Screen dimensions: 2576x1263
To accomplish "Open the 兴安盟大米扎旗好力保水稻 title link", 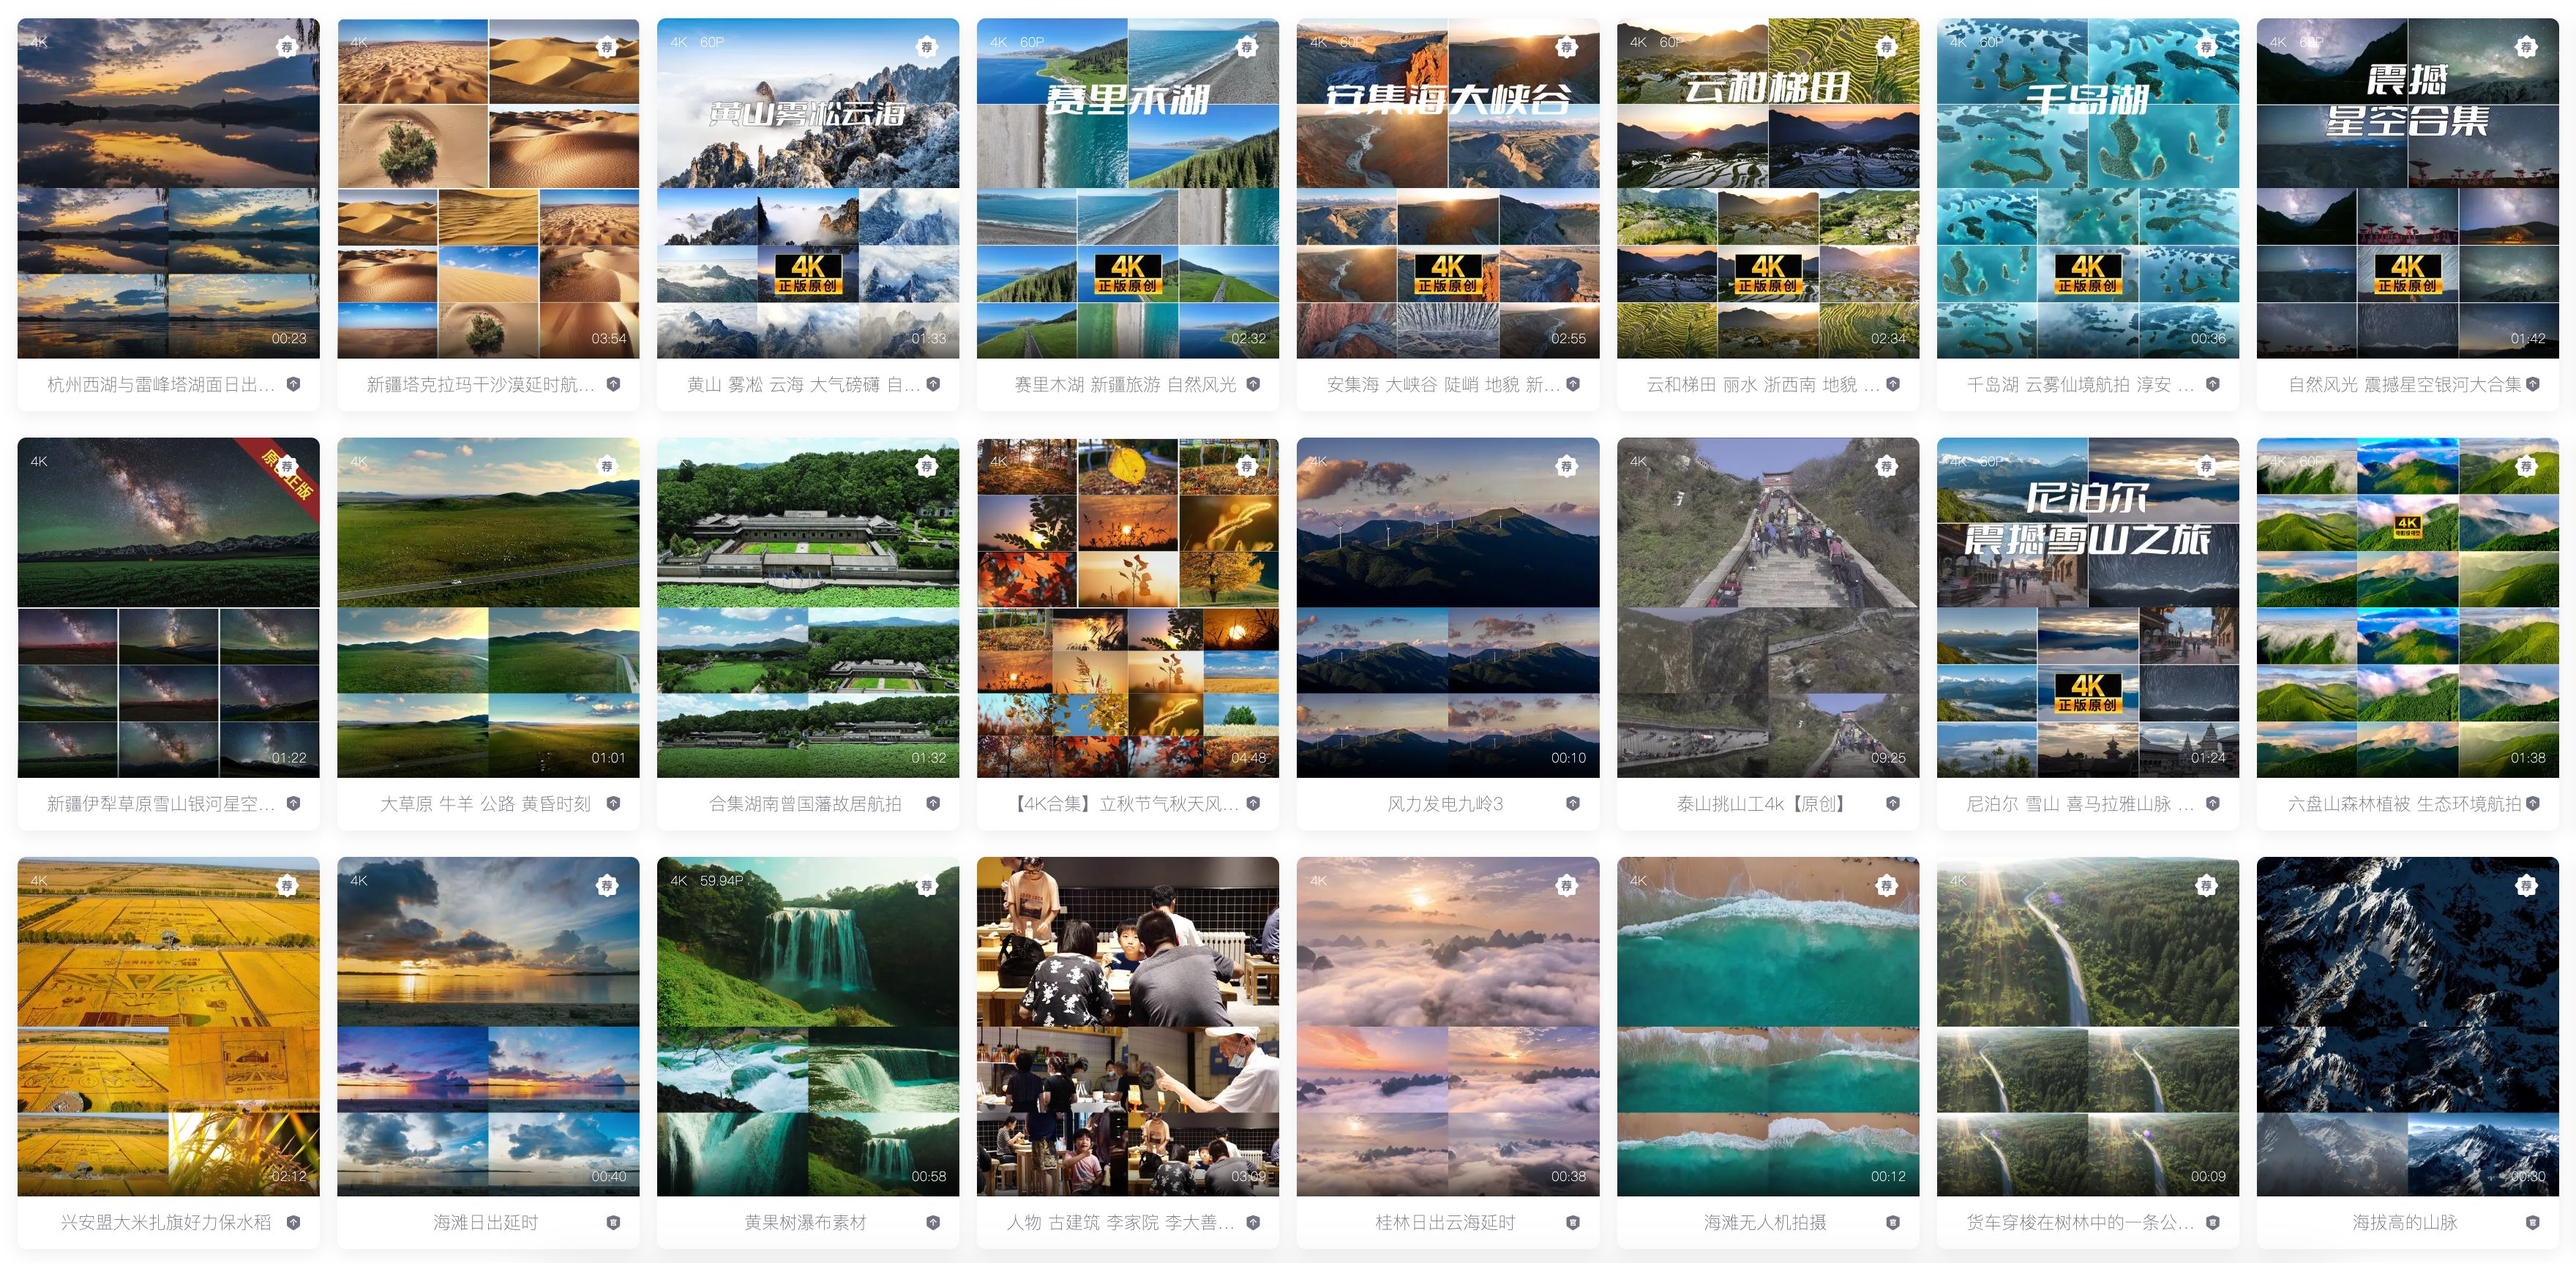I will point(166,1222).
